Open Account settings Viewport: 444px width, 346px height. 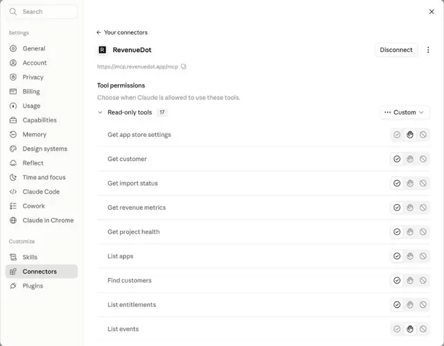click(x=42, y=63)
